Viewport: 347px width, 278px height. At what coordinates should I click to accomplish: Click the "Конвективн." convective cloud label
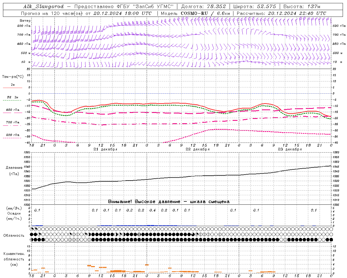(14, 254)
